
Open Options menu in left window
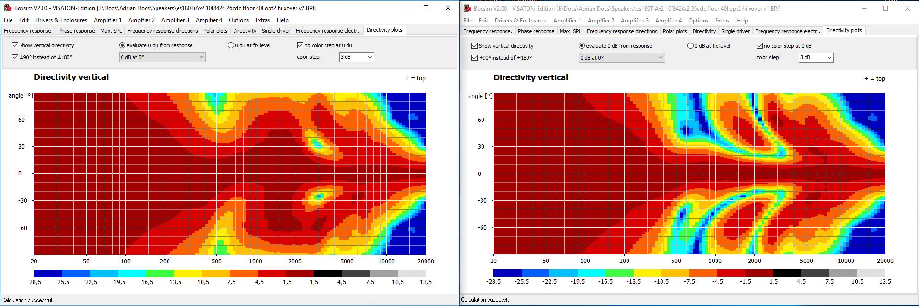[238, 20]
